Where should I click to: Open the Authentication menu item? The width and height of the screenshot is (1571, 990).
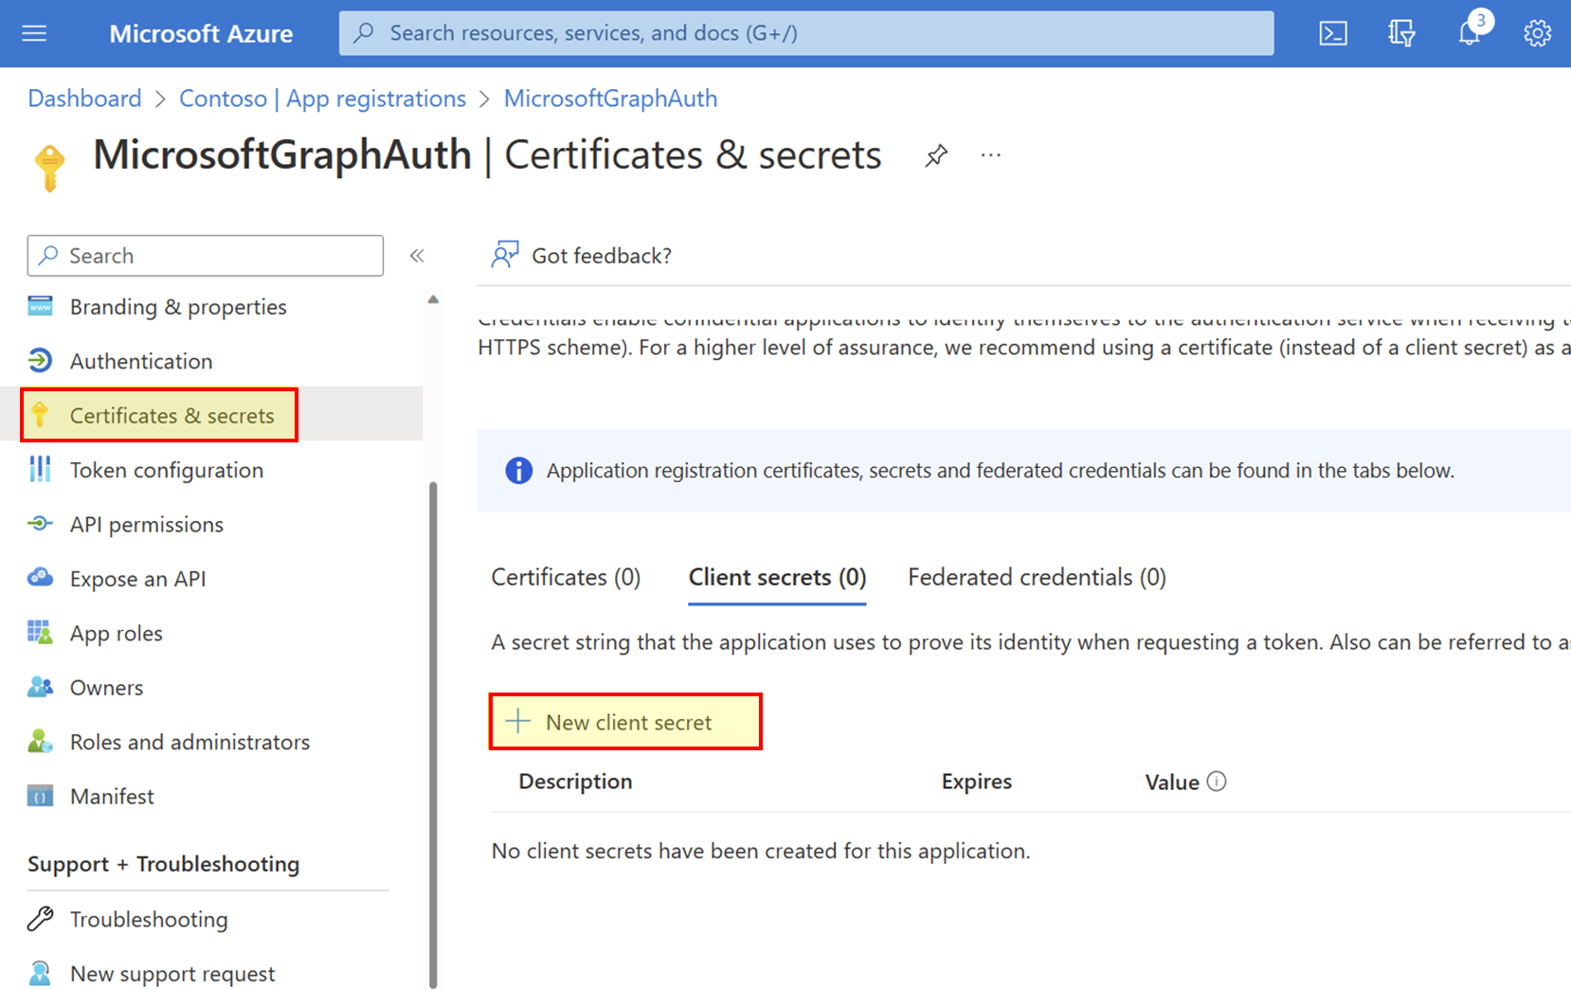tap(141, 361)
